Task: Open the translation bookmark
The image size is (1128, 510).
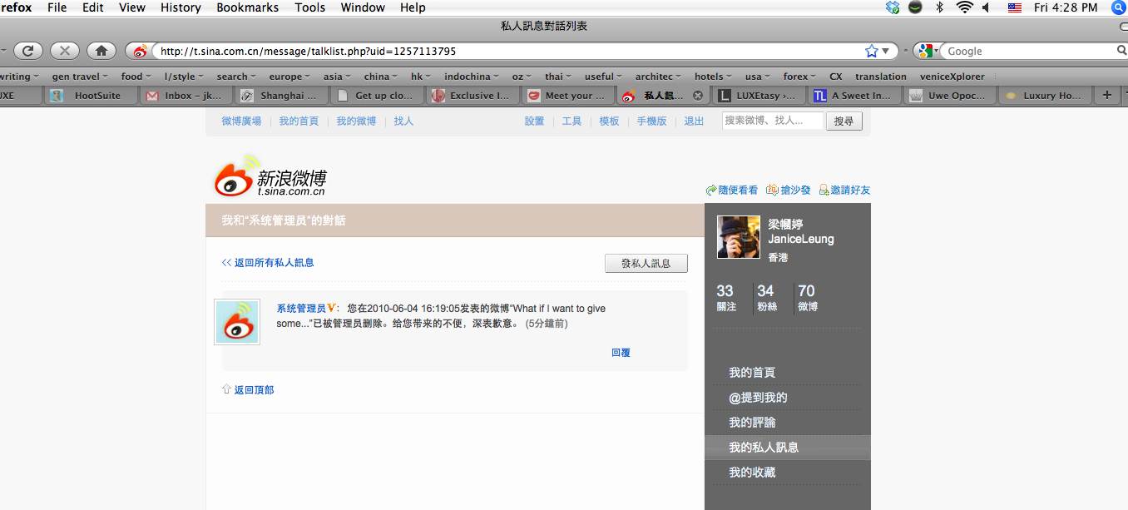Action: 881,77
